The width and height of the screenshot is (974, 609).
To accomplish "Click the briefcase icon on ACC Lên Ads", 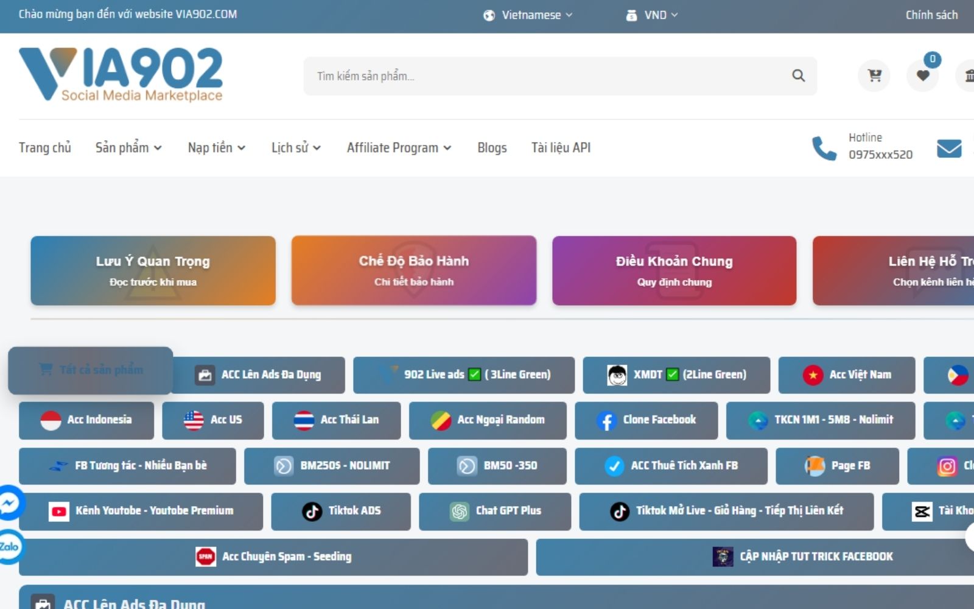I will pyautogui.click(x=205, y=375).
